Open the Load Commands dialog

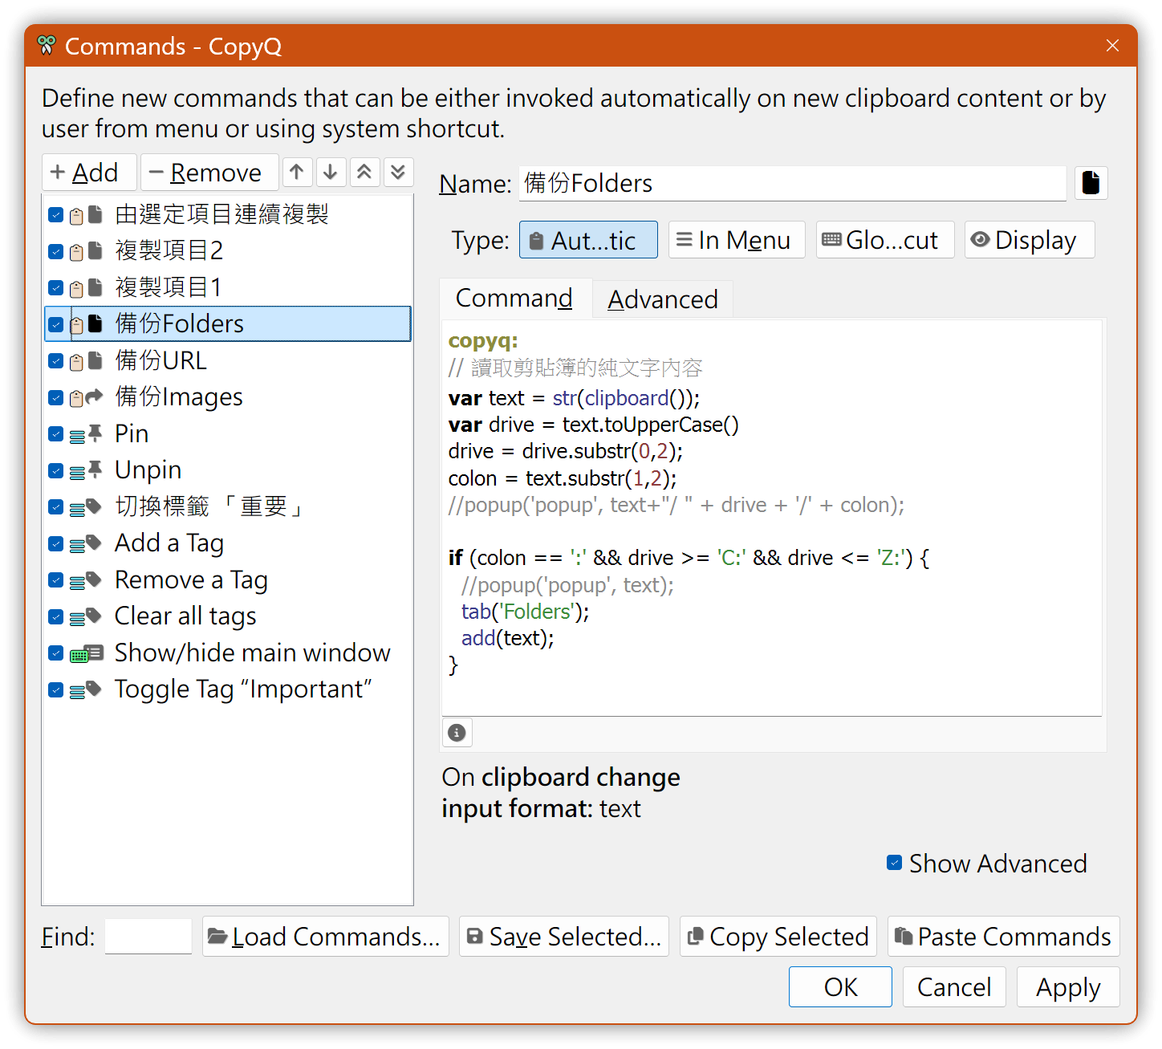point(325,936)
